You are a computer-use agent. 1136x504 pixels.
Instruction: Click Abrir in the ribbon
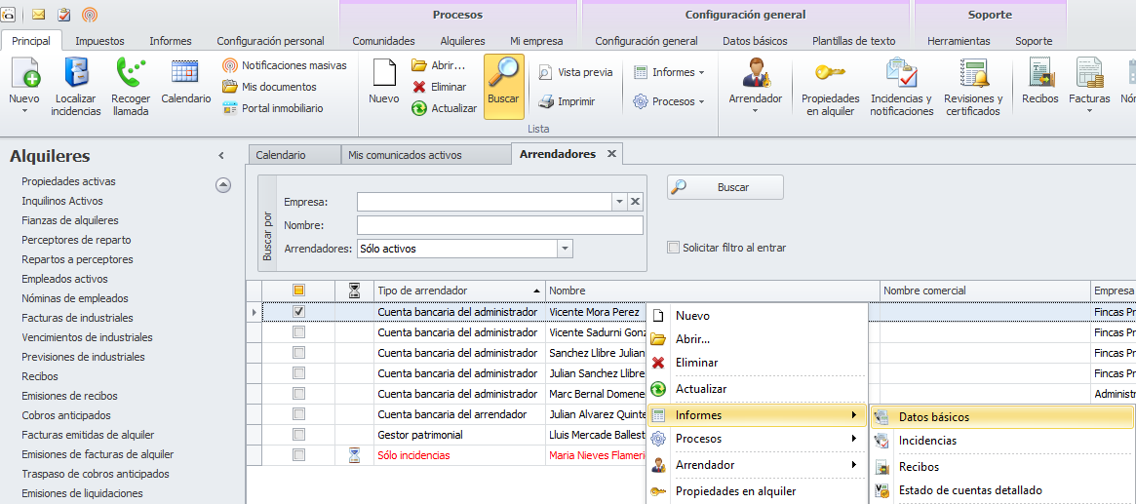[x=439, y=65]
